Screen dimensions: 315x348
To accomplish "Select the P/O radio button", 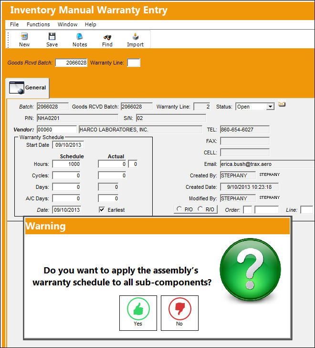I will pos(179,209).
